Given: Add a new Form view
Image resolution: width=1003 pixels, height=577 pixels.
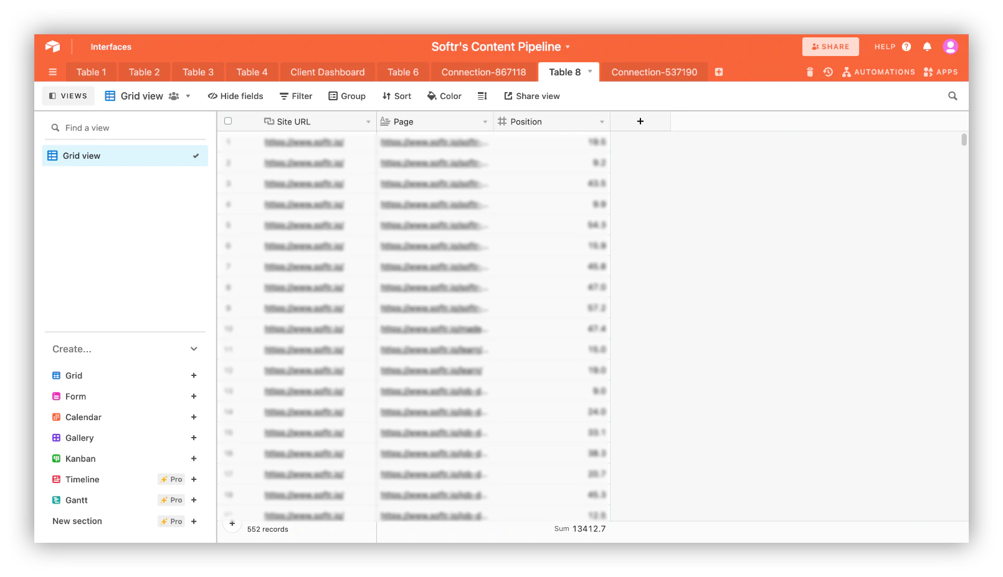Looking at the screenshot, I should (x=194, y=396).
